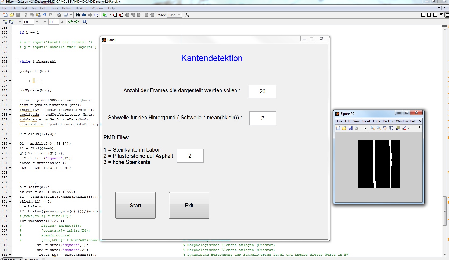
Task: Tile editor windows in a grid layout
Action: (x=423, y=15)
